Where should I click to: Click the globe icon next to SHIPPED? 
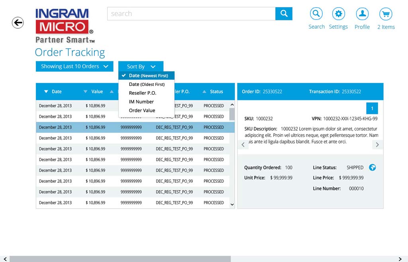[x=373, y=167]
